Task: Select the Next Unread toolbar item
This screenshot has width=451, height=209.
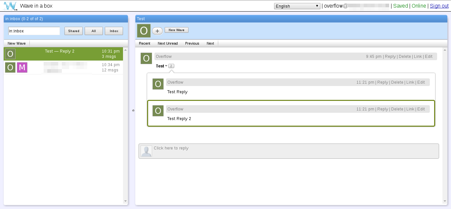Action: click(x=168, y=43)
